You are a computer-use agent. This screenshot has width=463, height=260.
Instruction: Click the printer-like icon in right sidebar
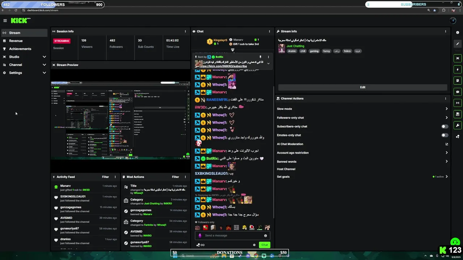point(458,114)
